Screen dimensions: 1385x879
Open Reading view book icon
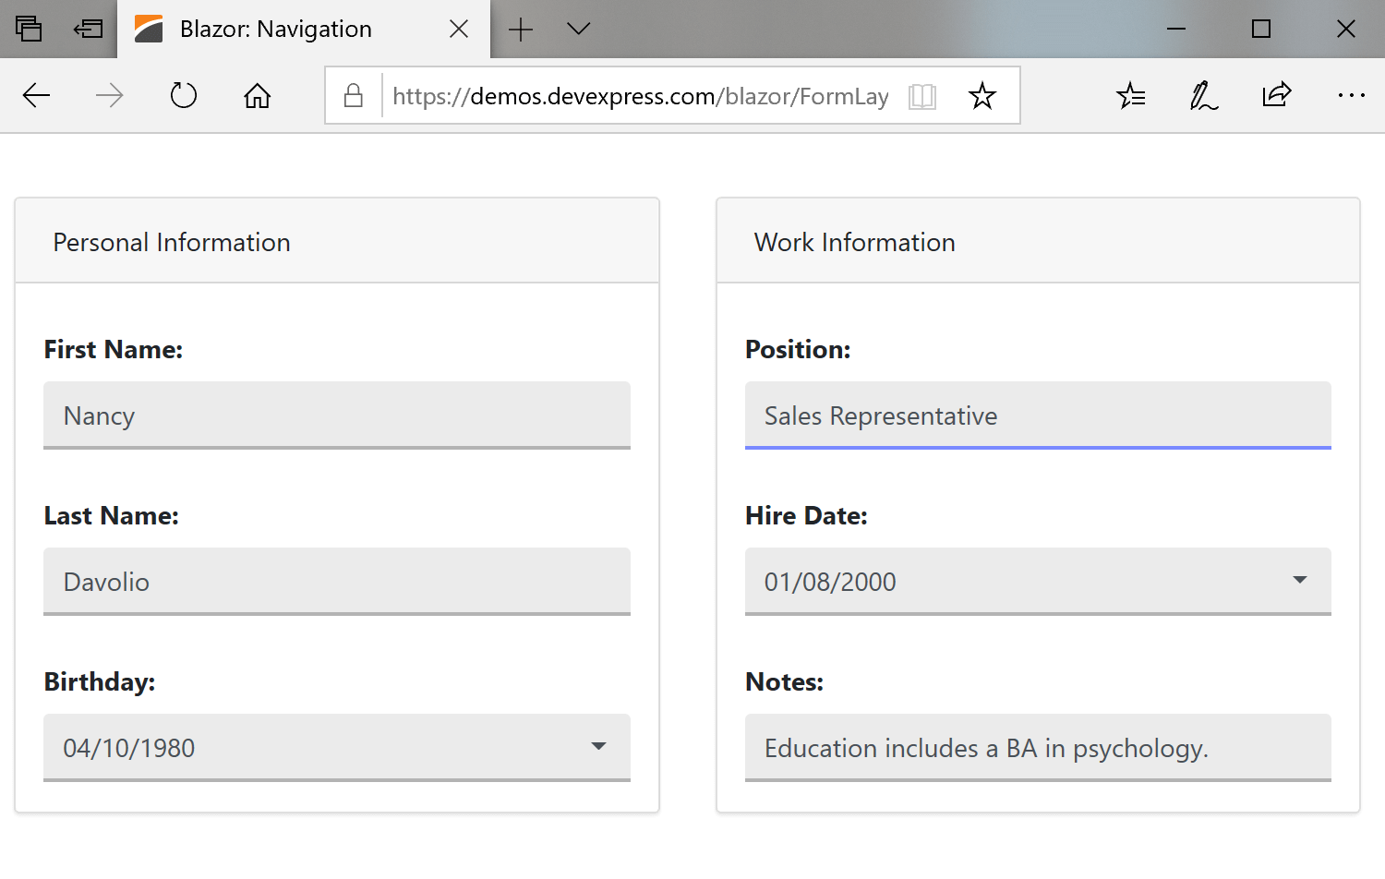(x=921, y=96)
